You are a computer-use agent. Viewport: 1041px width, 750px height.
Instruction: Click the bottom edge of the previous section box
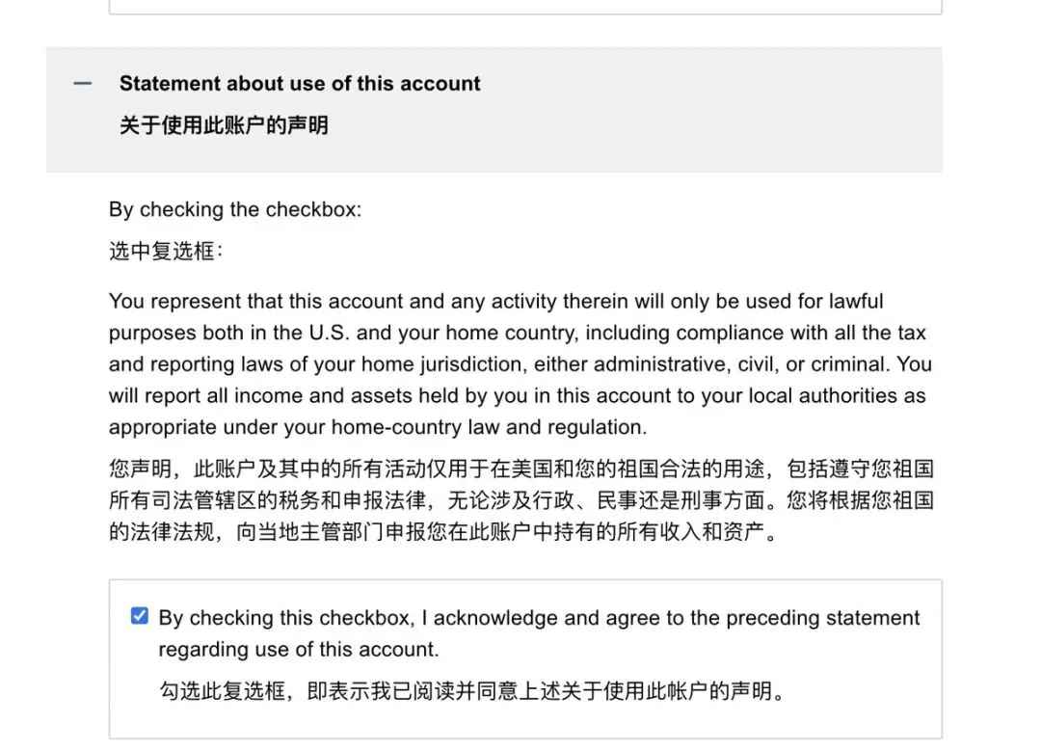[x=525, y=12]
